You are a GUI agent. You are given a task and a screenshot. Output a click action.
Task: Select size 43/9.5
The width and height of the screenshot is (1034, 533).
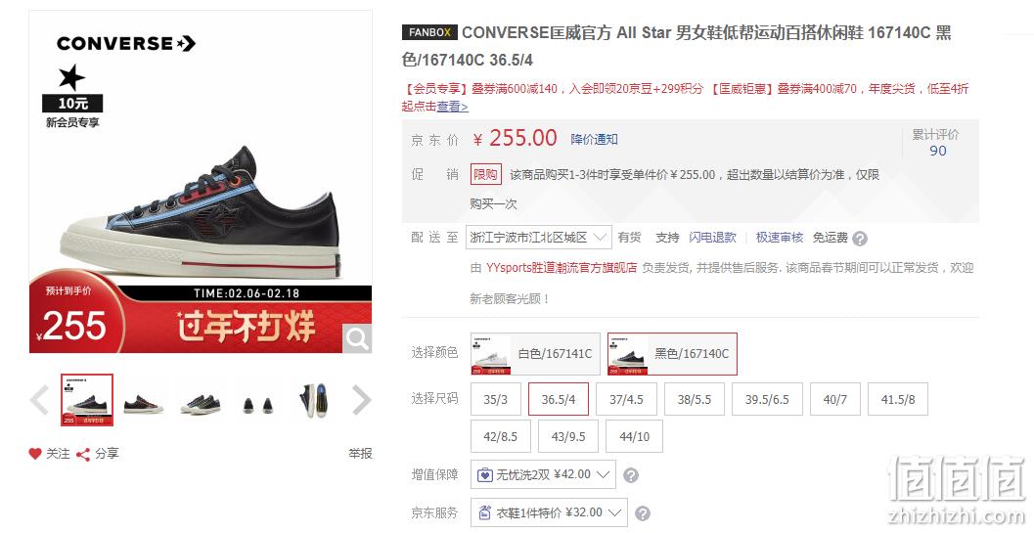567,436
